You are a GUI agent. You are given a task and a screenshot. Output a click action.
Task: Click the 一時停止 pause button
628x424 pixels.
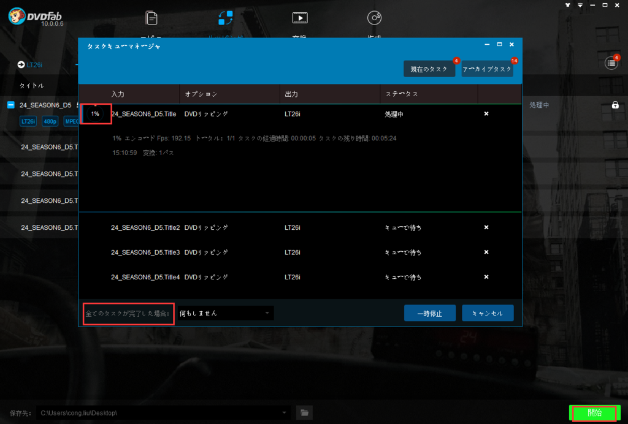tap(430, 313)
